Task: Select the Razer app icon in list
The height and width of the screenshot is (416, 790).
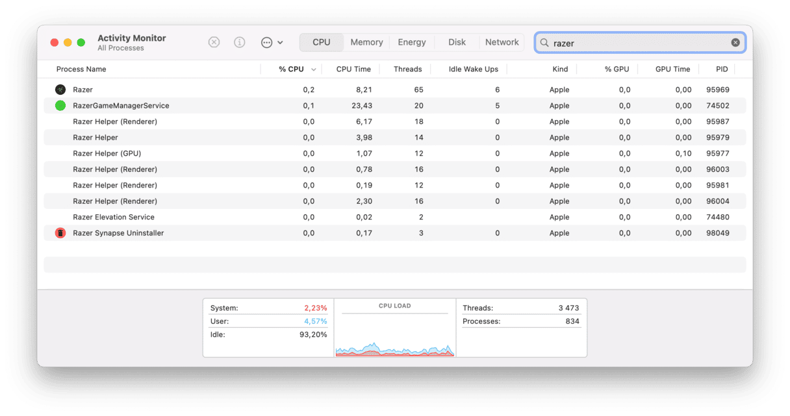Action: pyautogui.click(x=60, y=90)
